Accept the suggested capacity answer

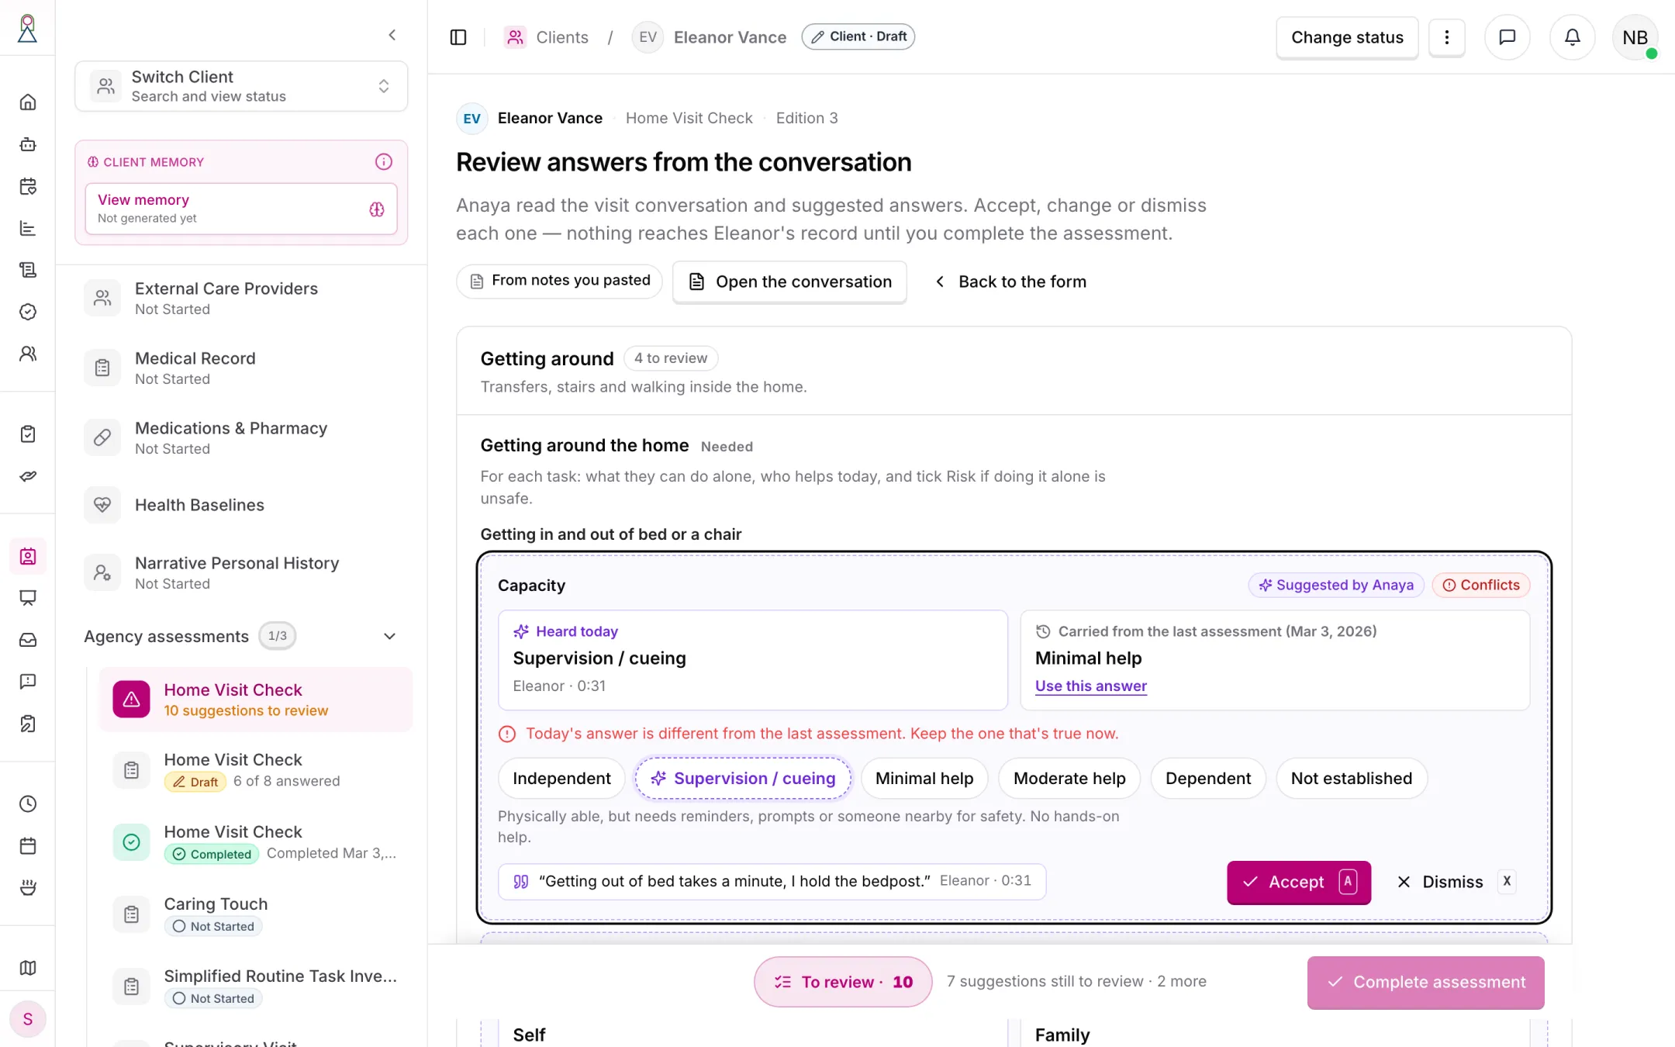(x=1299, y=882)
